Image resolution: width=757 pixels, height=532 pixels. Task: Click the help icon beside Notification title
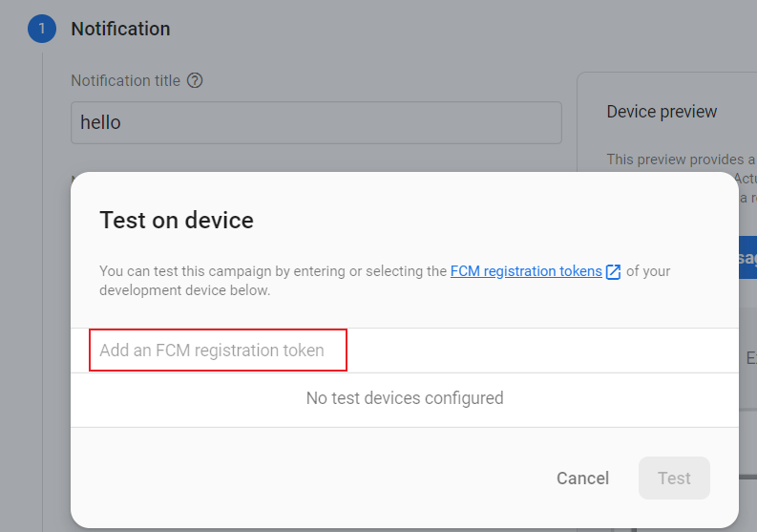[x=195, y=81]
